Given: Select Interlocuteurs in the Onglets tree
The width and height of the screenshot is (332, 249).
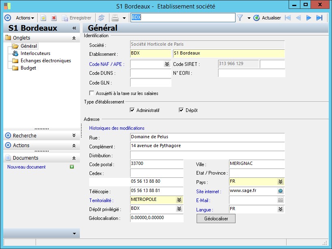Looking at the screenshot, I should [x=35, y=53].
